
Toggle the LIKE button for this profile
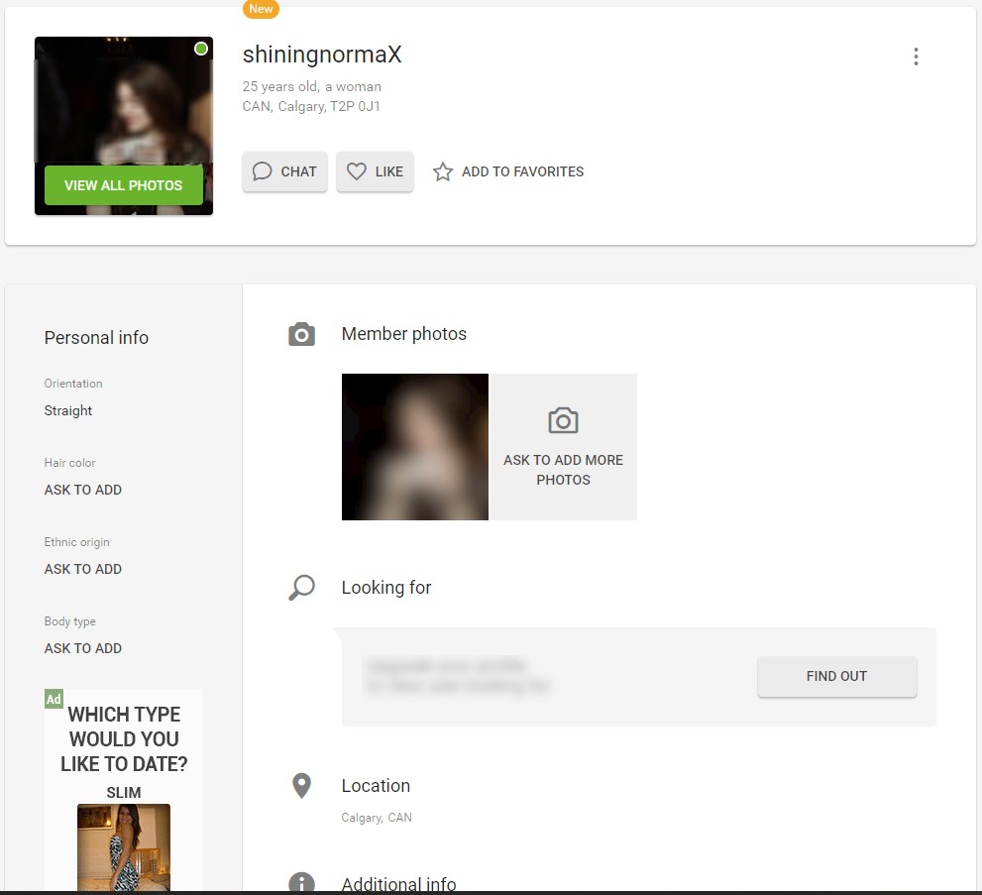pyautogui.click(x=376, y=171)
